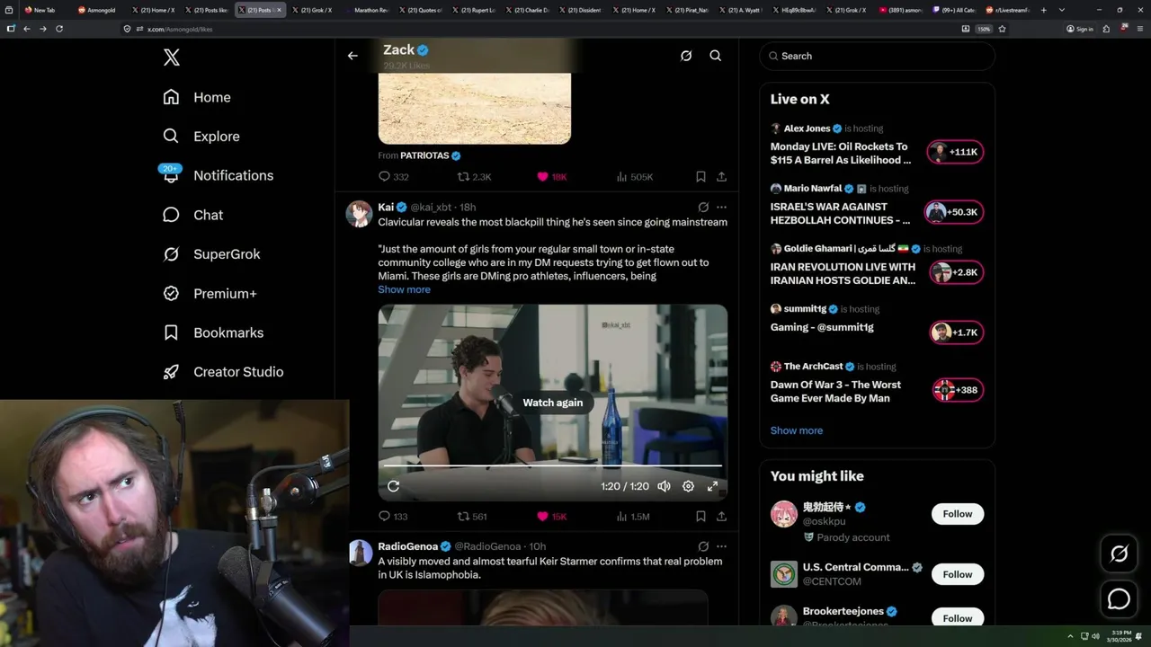1151x647 pixels.
Task: Mute the video with the speaker icon
Action: pyautogui.click(x=664, y=486)
